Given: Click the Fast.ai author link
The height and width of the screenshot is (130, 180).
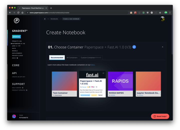Looking at the screenshot, I should coord(84,87).
